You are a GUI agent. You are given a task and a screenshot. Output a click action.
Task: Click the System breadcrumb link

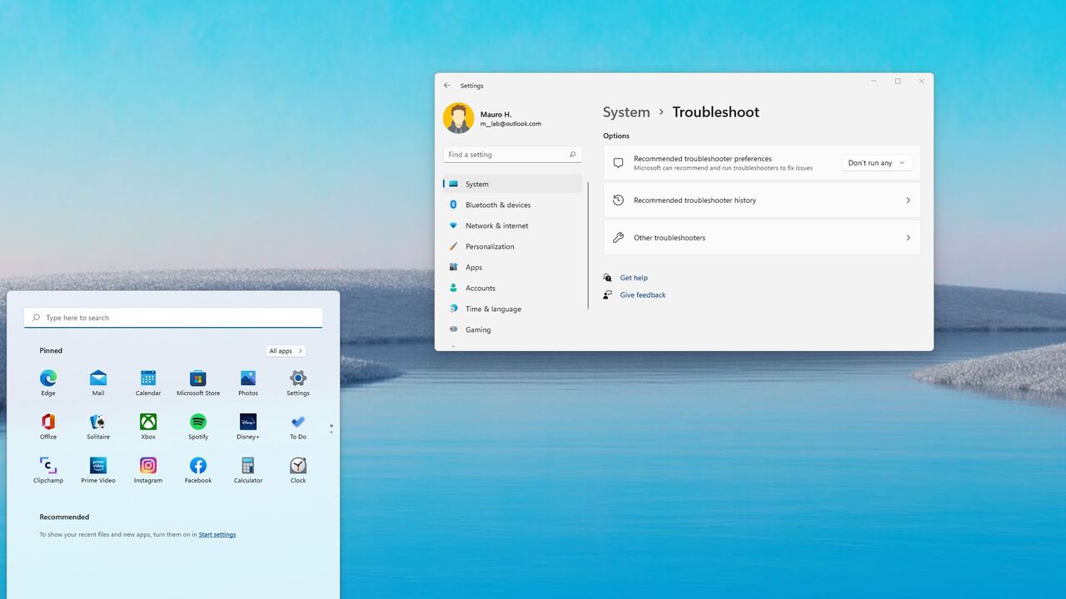(x=626, y=112)
